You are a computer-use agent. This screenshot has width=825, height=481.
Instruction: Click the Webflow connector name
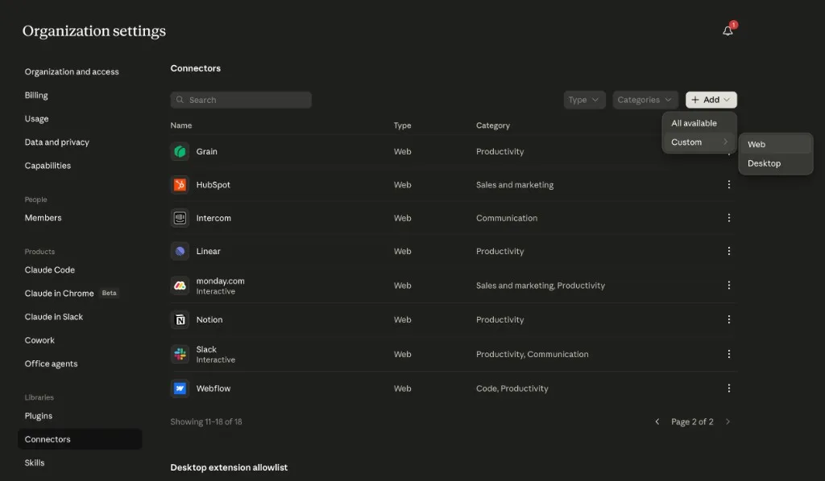pos(214,388)
